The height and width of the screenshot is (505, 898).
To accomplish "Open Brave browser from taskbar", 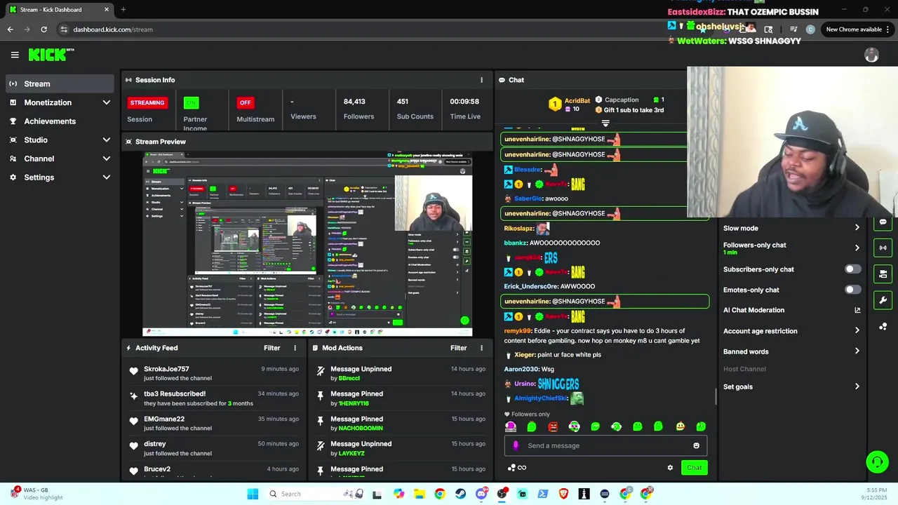I will [x=563, y=494].
